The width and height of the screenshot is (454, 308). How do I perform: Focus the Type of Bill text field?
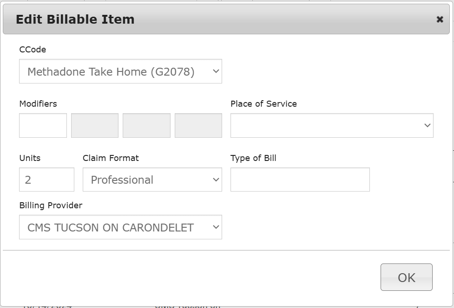click(300, 180)
